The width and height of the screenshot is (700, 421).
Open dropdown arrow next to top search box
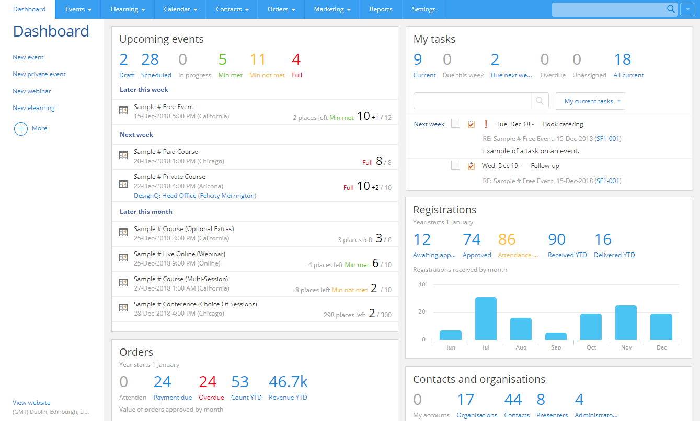[687, 9]
